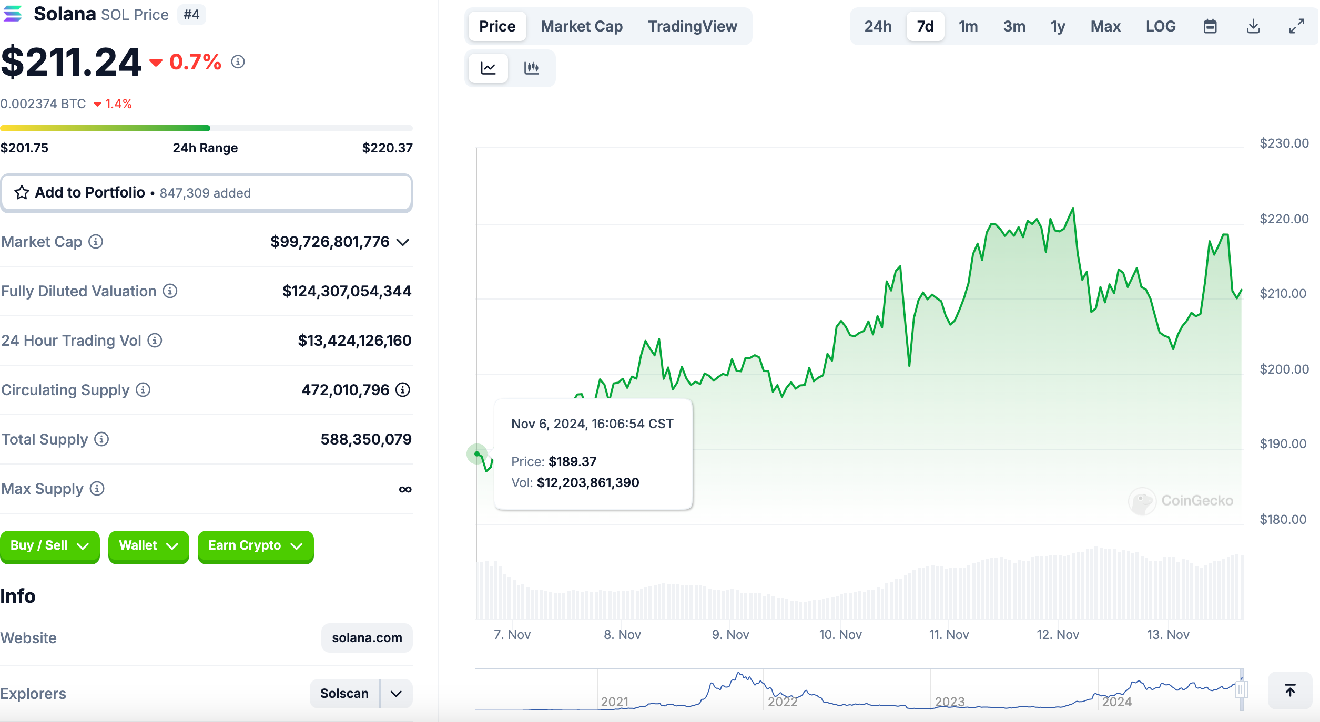
Task: Open the solana.com website link
Action: [367, 638]
